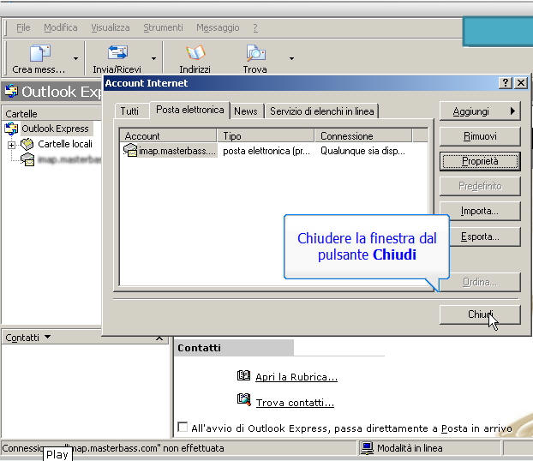
Task: Open the Indirizzi address book icon
Action: pyautogui.click(x=195, y=52)
